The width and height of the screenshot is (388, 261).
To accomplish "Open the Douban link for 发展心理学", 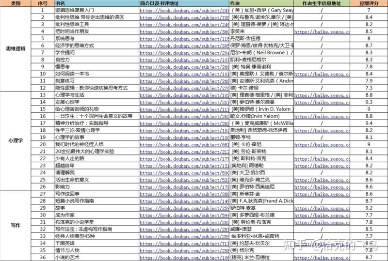I will point(184,102).
